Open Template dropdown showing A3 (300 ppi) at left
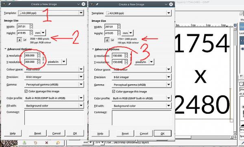This screenshot has height=147, width=244. [51, 13]
